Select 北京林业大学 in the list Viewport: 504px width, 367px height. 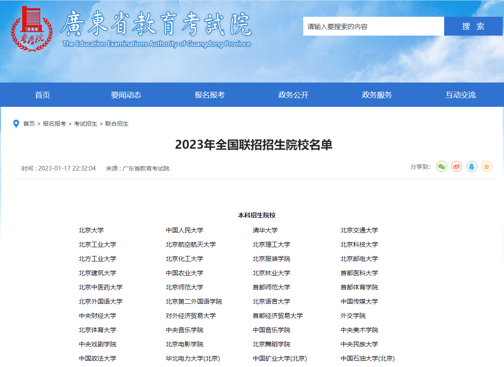point(271,273)
